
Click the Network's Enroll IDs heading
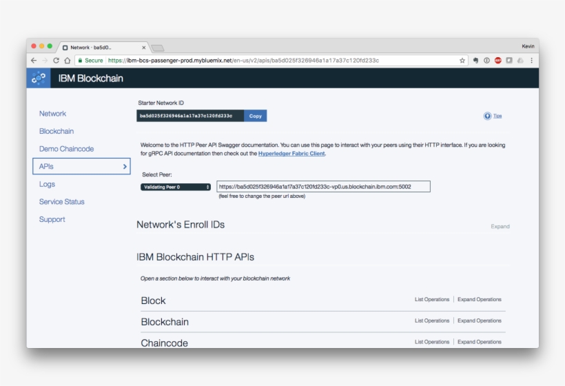pos(181,225)
